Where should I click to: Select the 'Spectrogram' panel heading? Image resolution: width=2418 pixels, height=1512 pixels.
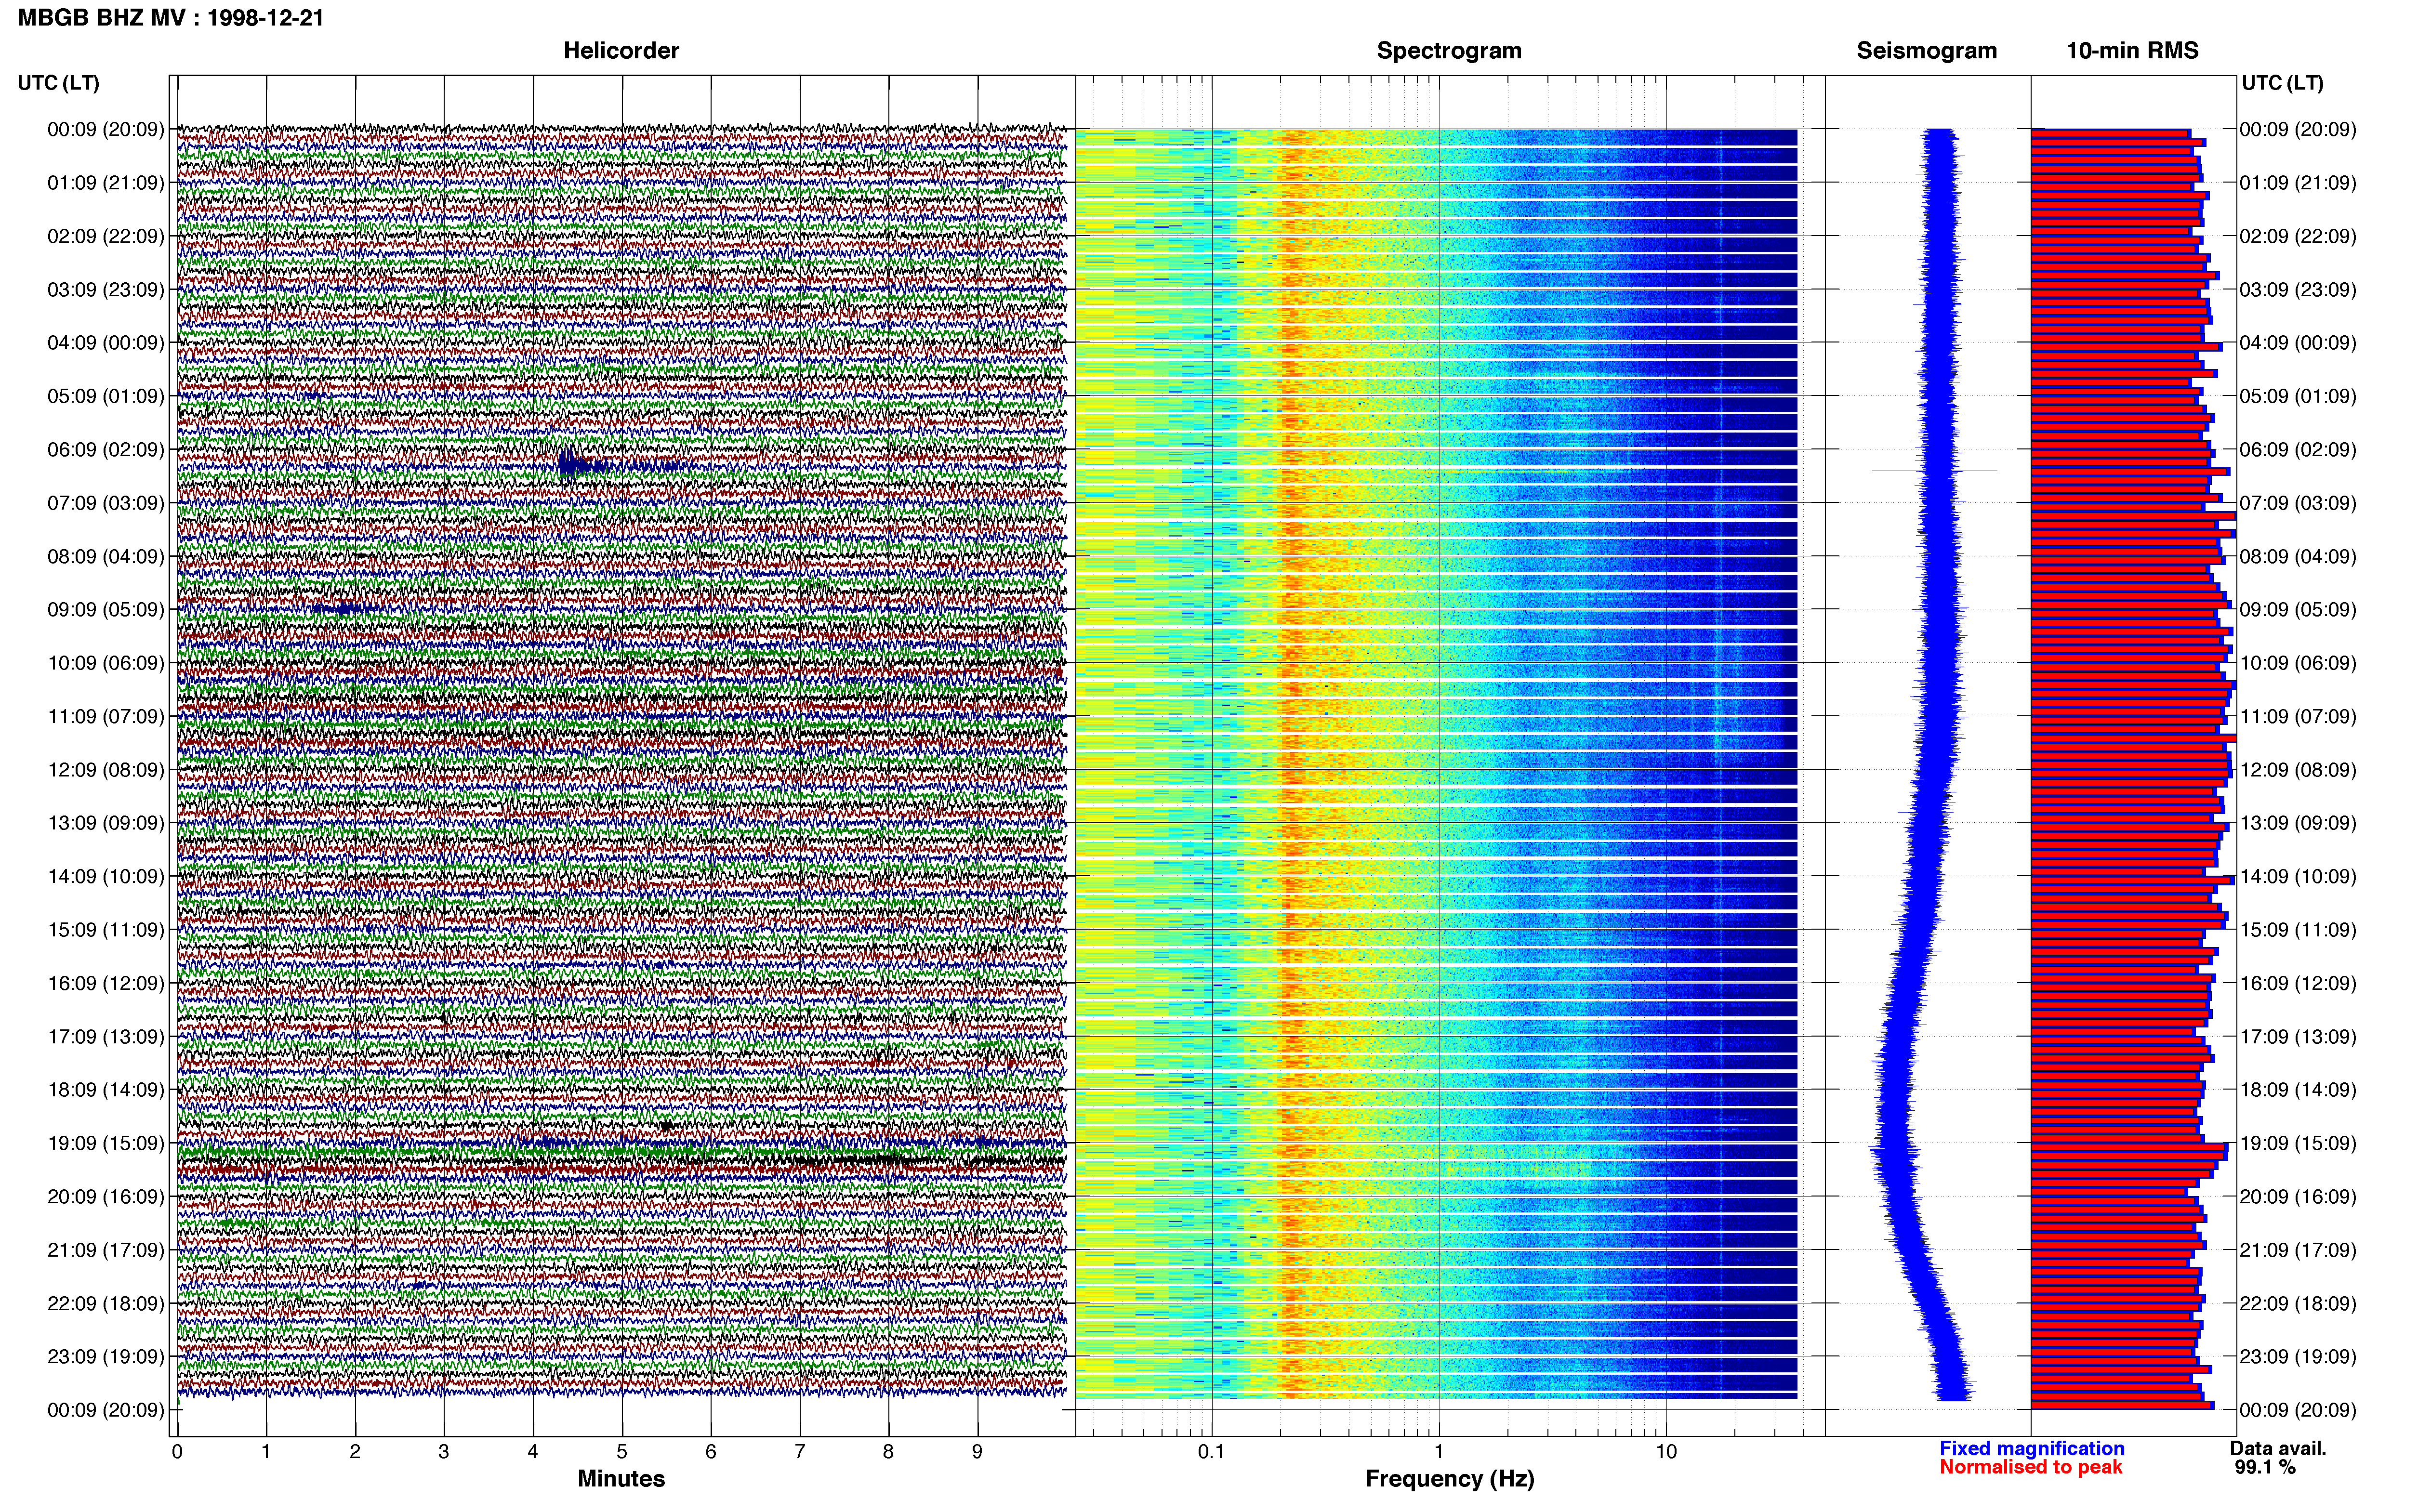click(x=1449, y=50)
